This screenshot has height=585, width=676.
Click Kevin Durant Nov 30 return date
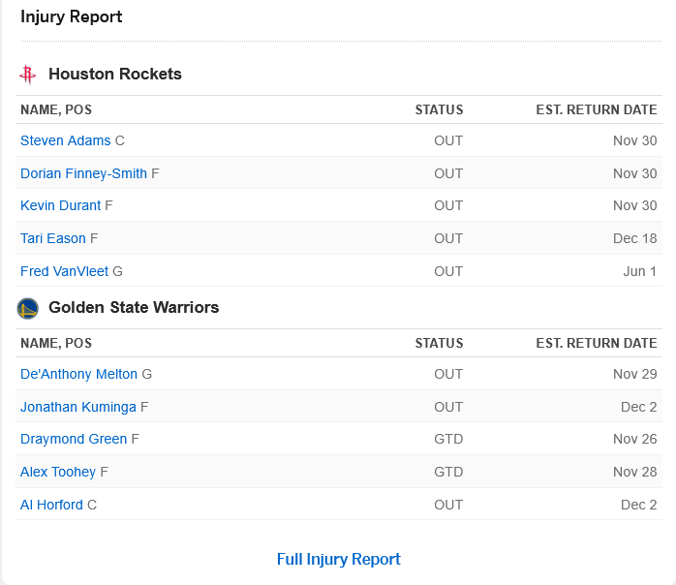tap(635, 205)
